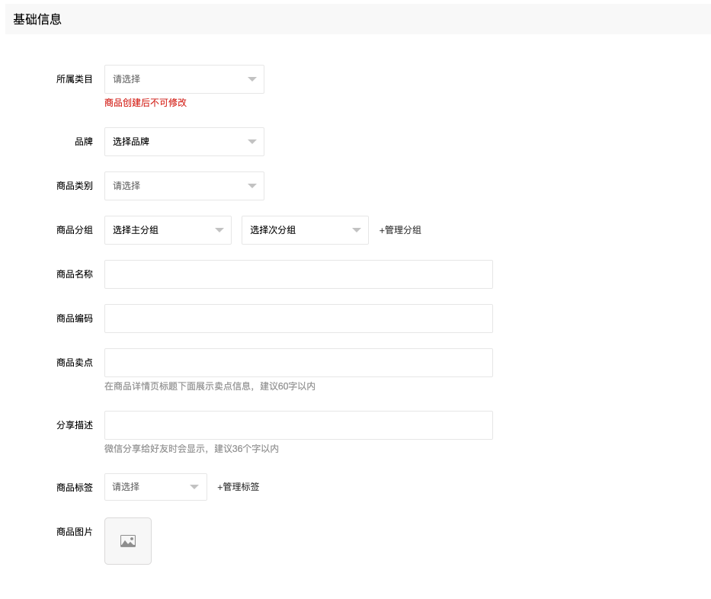Click the 商品名称 field label

pyautogui.click(x=75, y=274)
